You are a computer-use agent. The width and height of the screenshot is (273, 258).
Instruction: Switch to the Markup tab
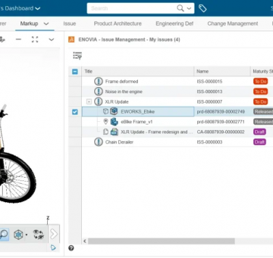pyautogui.click(x=29, y=24)
